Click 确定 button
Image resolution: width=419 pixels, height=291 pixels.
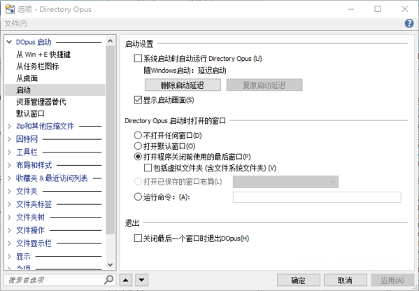[299, 281]
